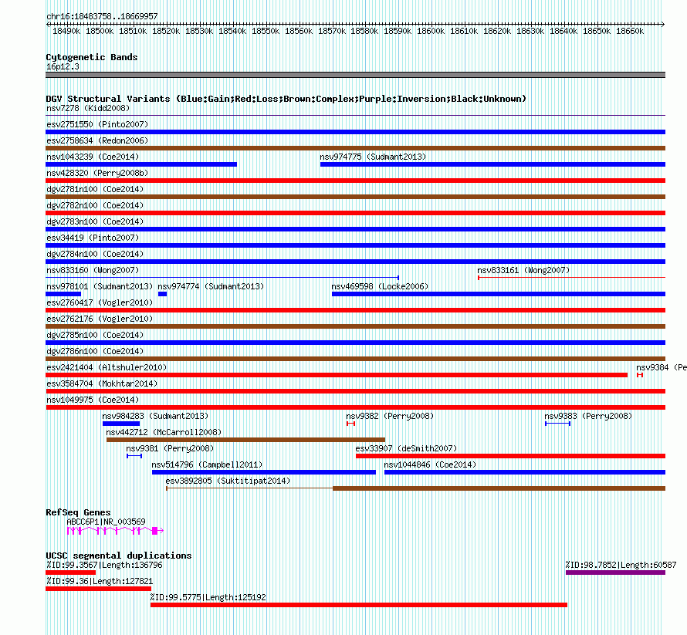Click the small nsv974774 (Sudmant2013) blue bar
This screenshot has height=635, width=687.
[x=163, y=294]
